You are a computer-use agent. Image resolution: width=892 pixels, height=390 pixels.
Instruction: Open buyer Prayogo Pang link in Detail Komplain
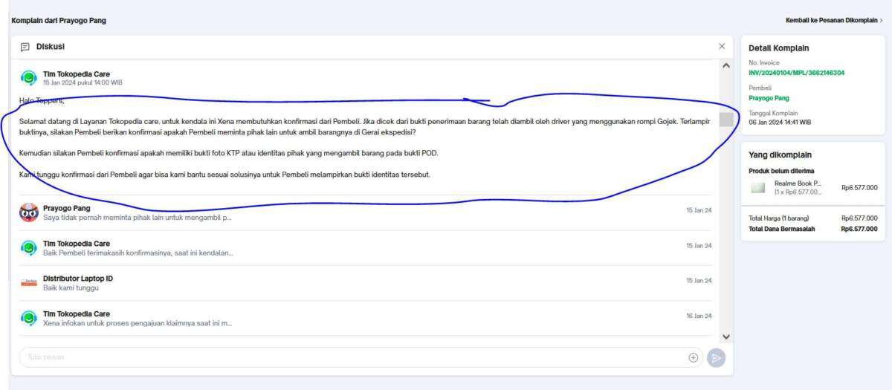[x=769, y=98]
